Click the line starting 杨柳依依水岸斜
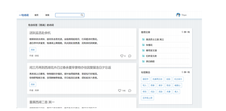 [64, 39]
